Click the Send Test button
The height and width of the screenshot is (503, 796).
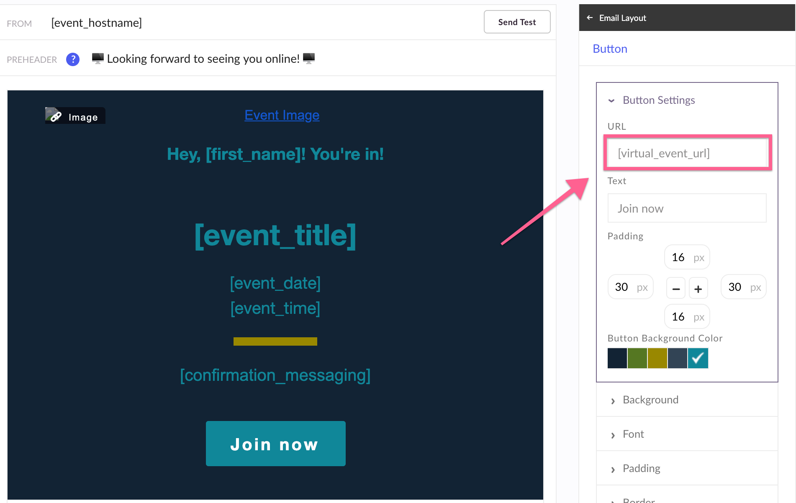pyautogui.click(x=517, y=22)
